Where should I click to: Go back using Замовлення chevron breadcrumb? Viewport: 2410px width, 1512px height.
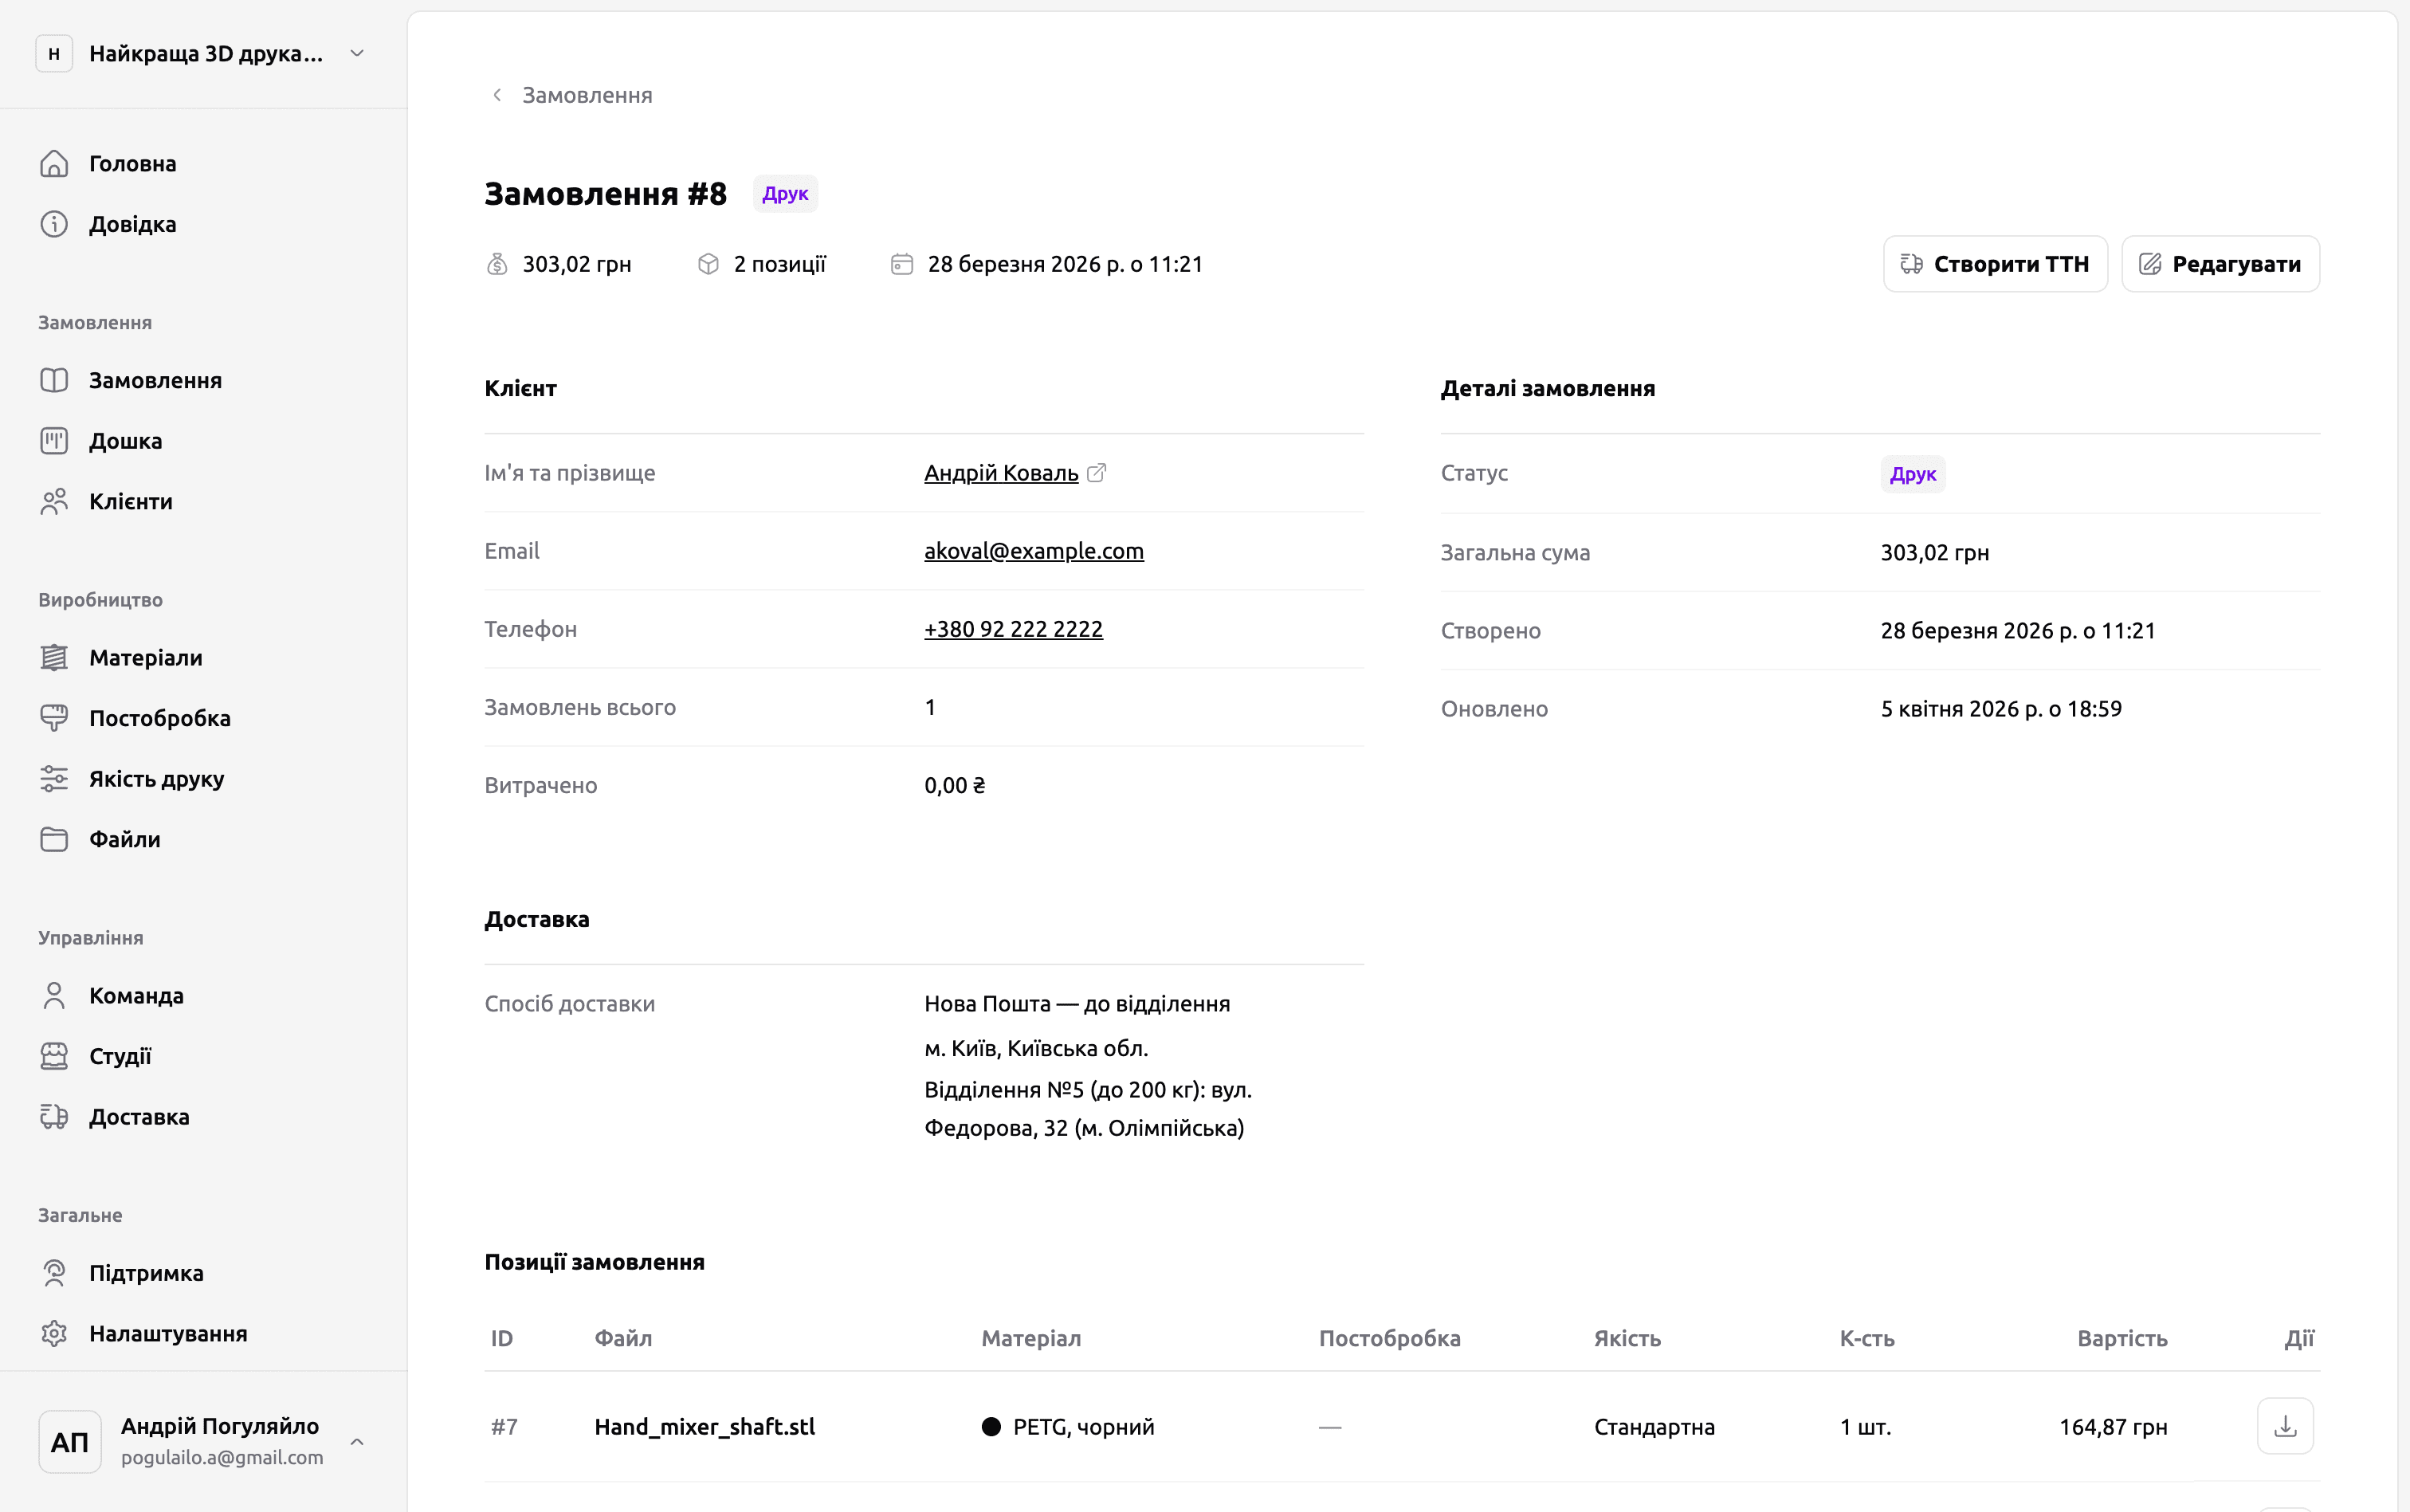coord(497,95)
